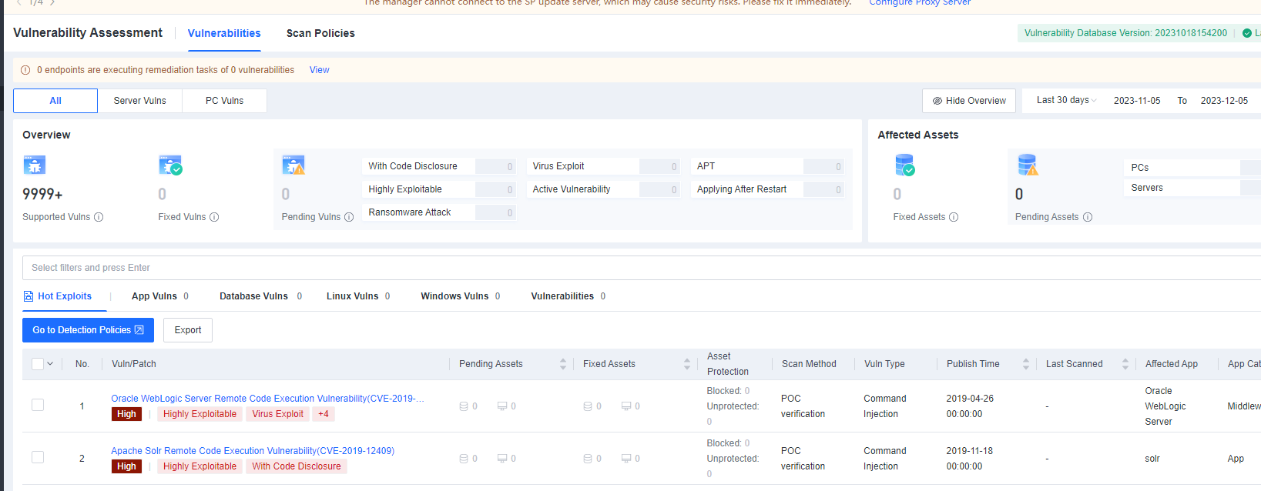
Task: Click the Supported Vulns bug icon
Action: (35, 165)
